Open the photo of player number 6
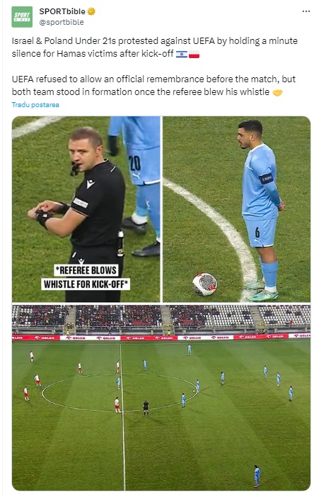Screen dimensions: 314x495 point(236,209)
